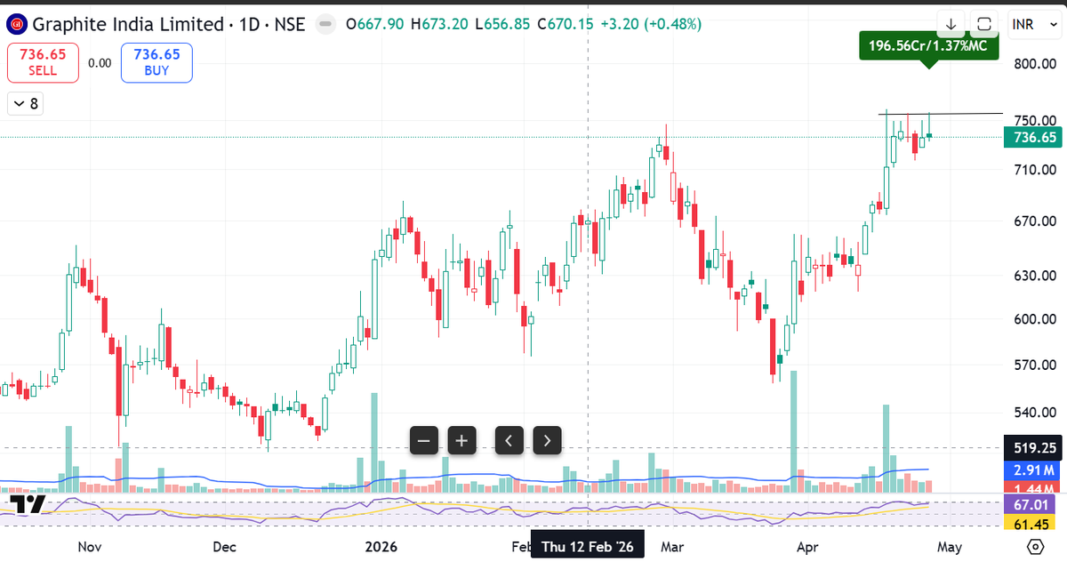Image resolution: width=1067 pixels, height=562 pixels.
Task: Click the Graphite India company logo icon
Action: [x=19, y=24]
